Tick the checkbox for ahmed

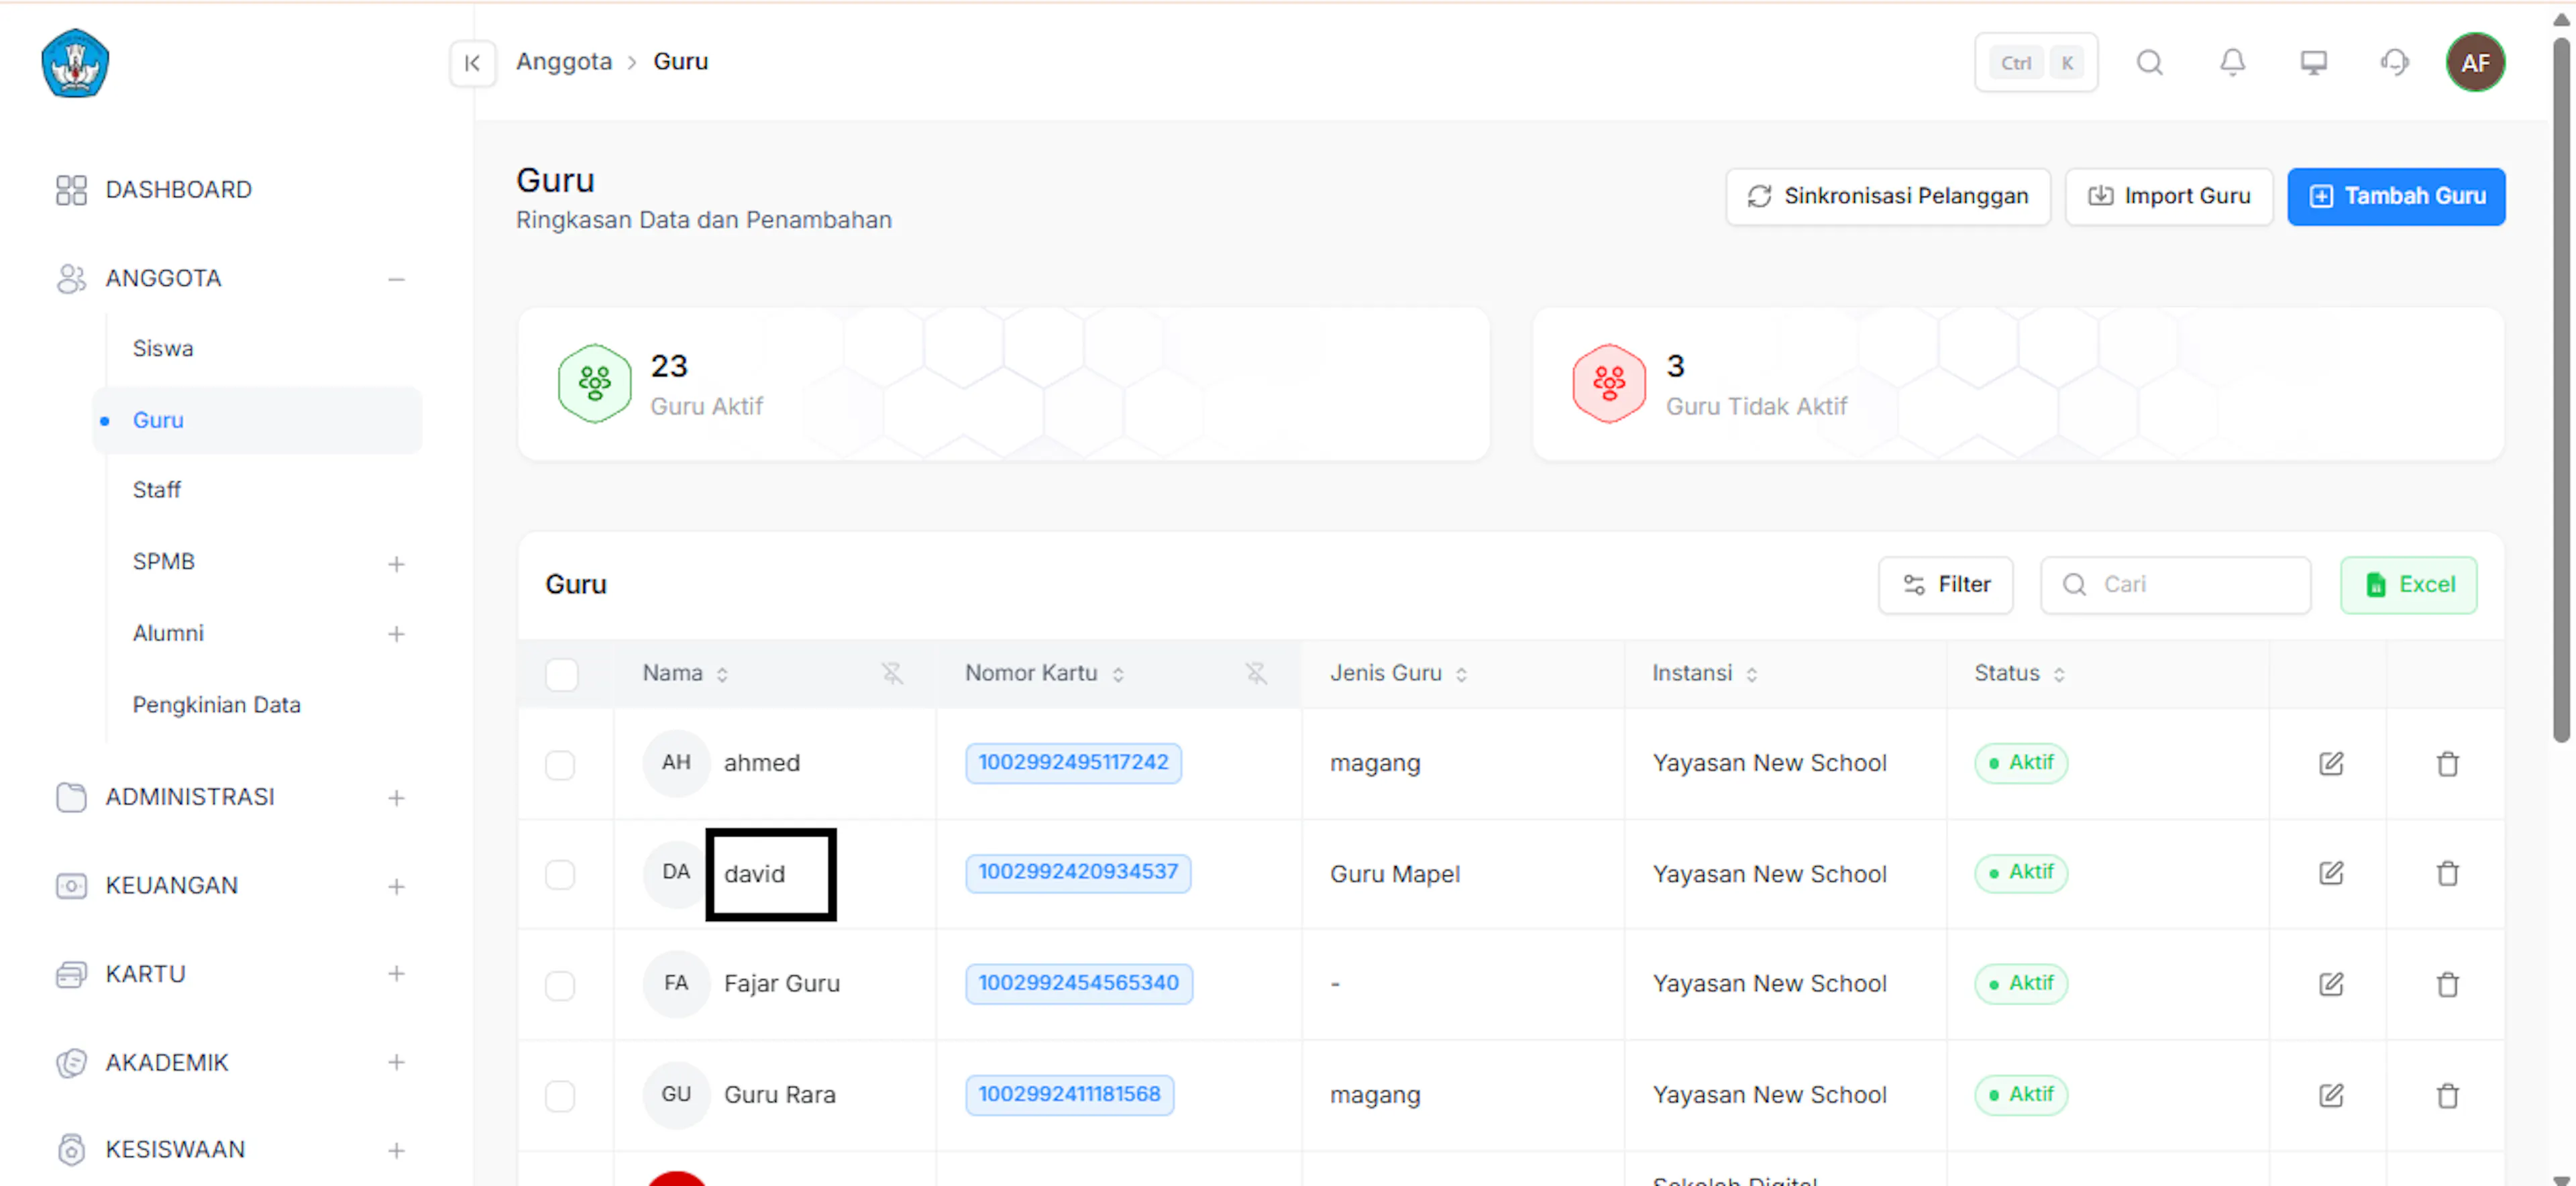[x=560, y=765]
